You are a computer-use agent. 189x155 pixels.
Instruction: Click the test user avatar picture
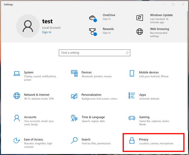coord(28,26)
